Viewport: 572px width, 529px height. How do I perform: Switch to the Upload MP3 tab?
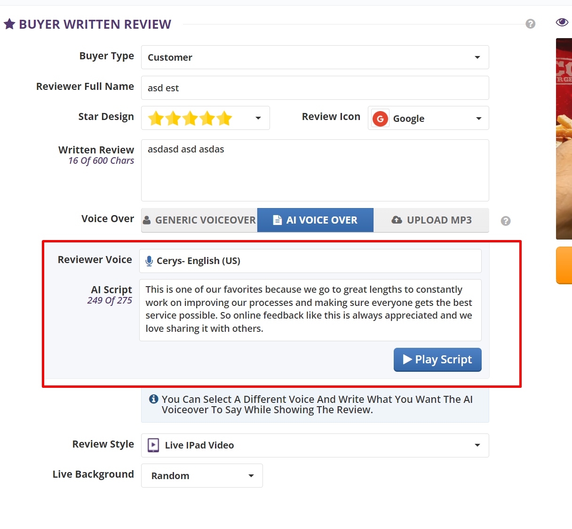(x=431, y=220)
